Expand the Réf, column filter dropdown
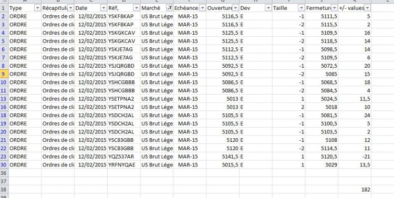This screenshot has height=198, width=394. pos(137,8)
